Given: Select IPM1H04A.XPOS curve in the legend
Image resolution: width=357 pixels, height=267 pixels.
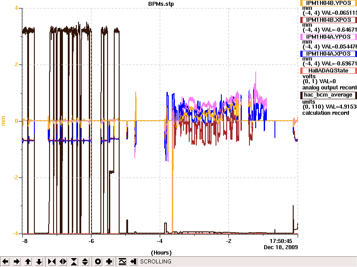Looking at the screenshot, I should pyautogui.click(x=328, y=54).
